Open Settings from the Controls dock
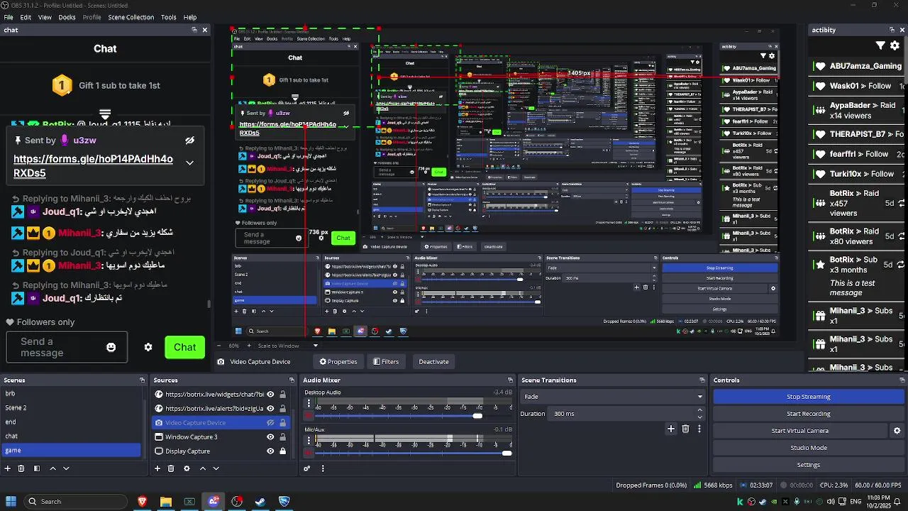Viewport: 908px width, 511px height. click(808, 465)
